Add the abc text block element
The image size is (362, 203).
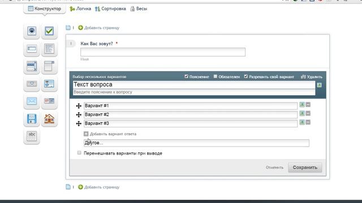coord(32,136)
